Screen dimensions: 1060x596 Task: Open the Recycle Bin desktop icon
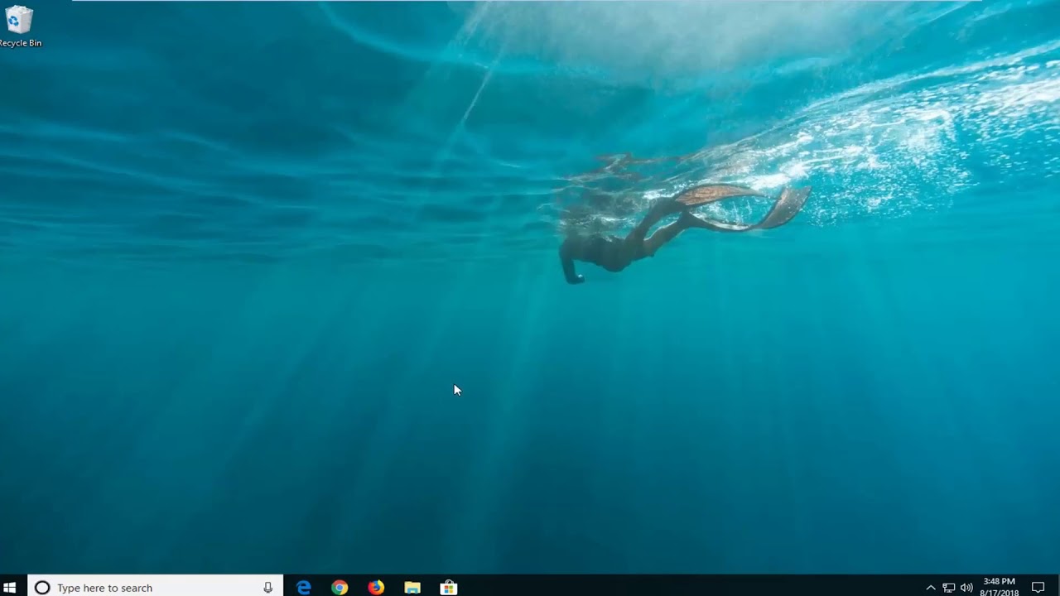(x=19, y=26)
